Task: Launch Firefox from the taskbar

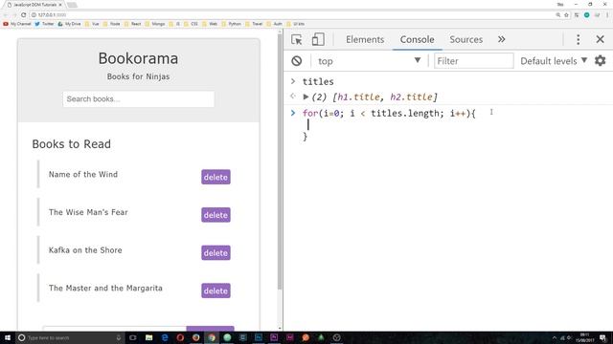Action: (x=195, y=337)
